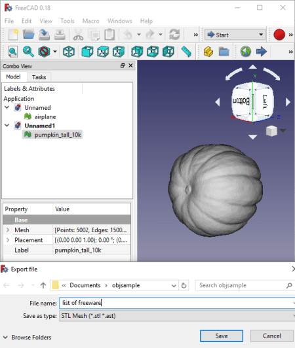Click the Draw style icon
Image resolution: width=295 pixels, height=348 pixels.
tap(44, 52)
